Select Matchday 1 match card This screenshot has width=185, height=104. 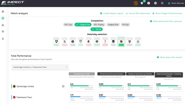pyautogui.click(x=56, y=42)
